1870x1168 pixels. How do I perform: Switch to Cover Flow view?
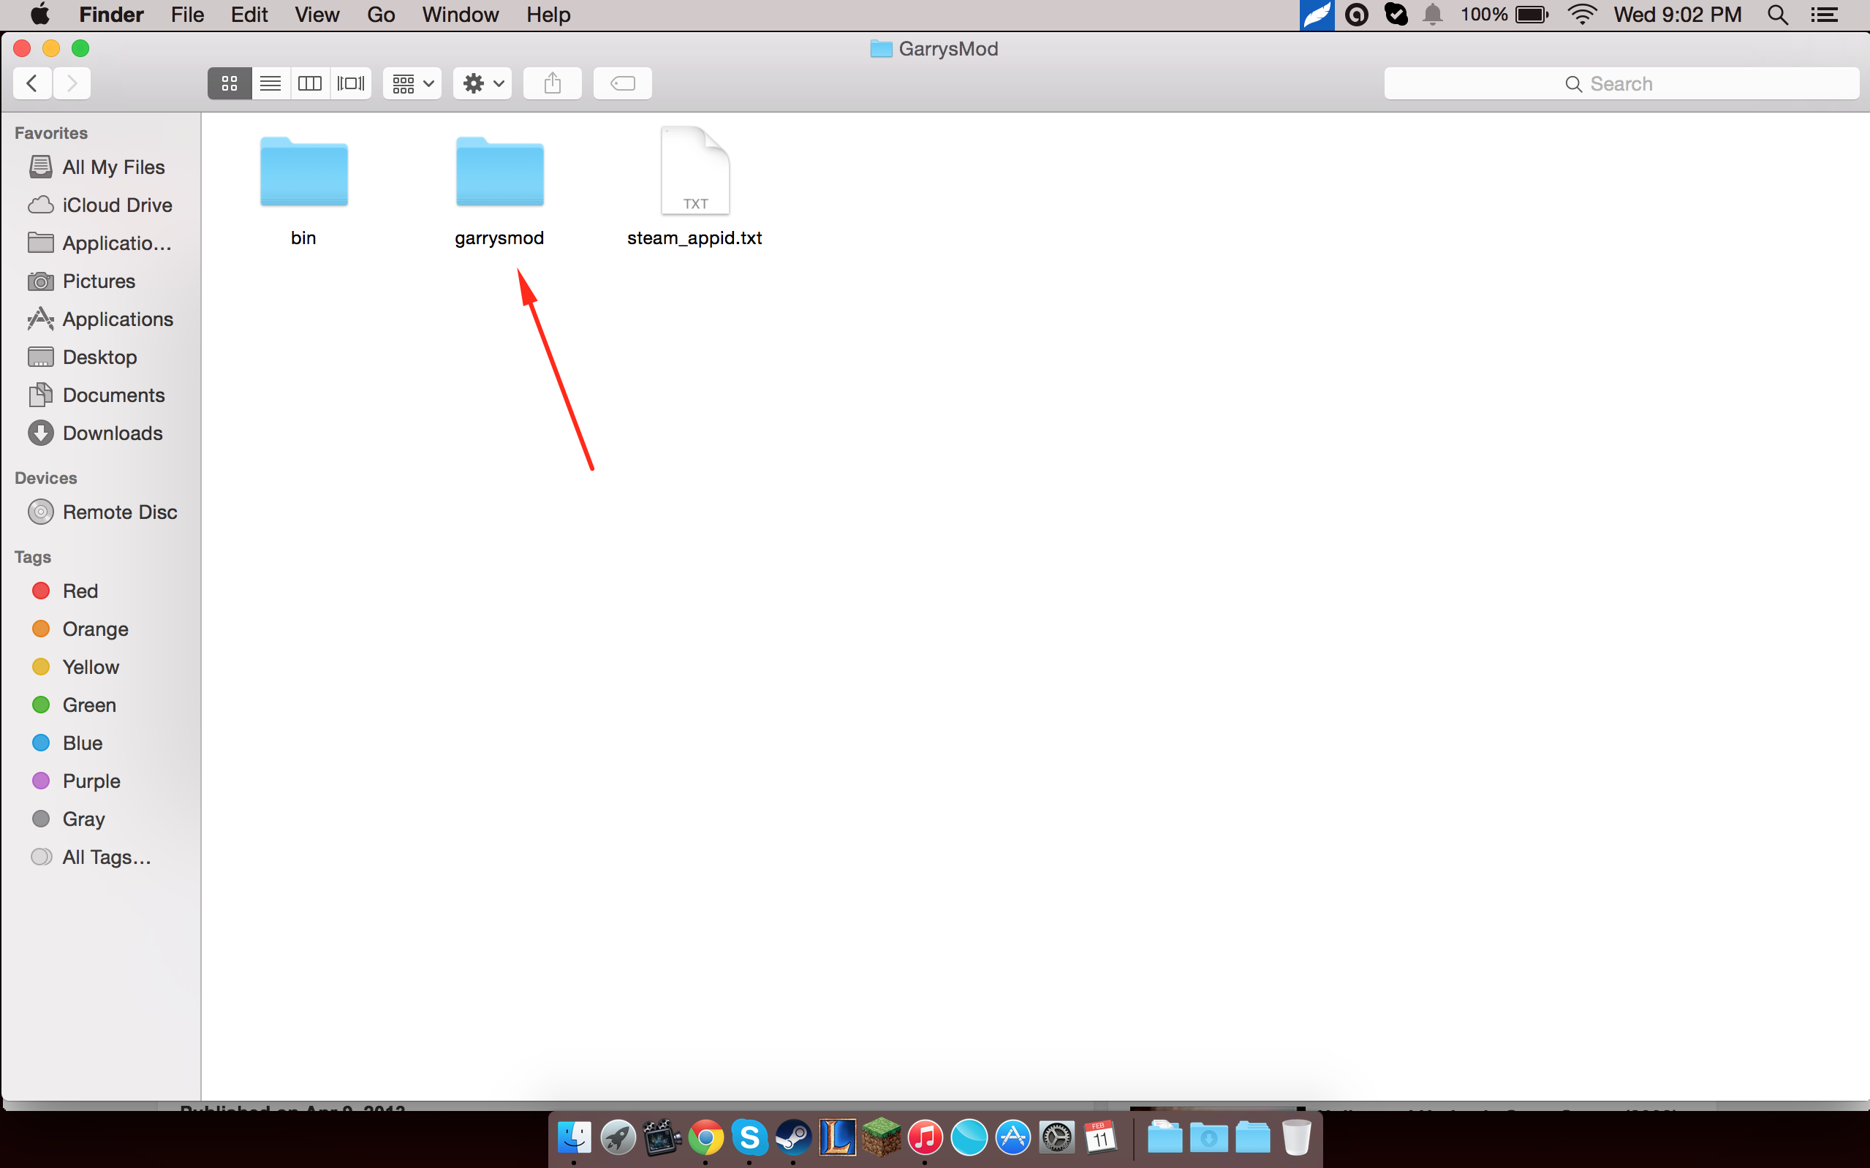coord(351,83)
